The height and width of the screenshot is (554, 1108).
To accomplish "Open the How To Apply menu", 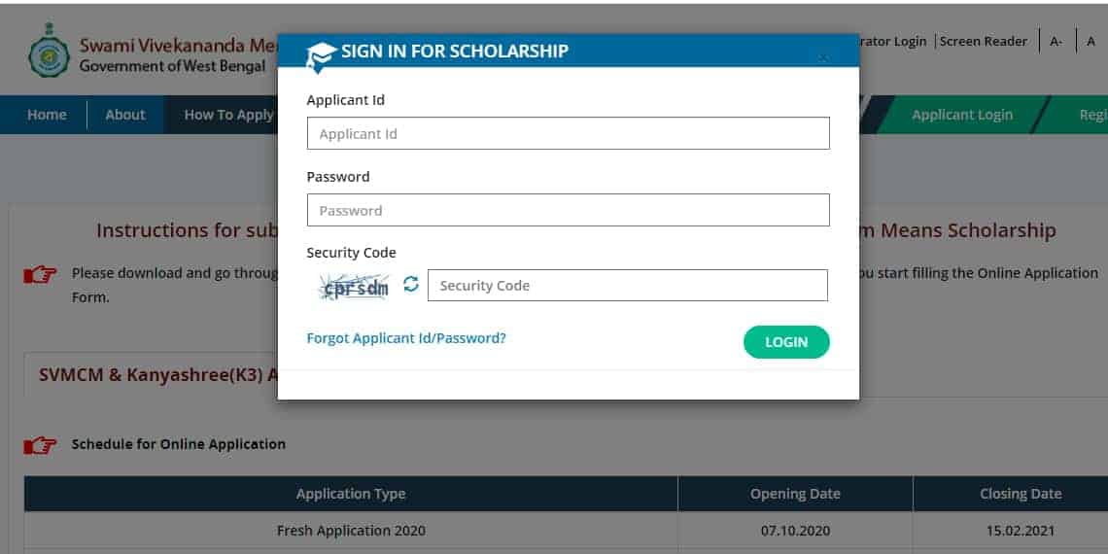I will (x=228, y=115).
